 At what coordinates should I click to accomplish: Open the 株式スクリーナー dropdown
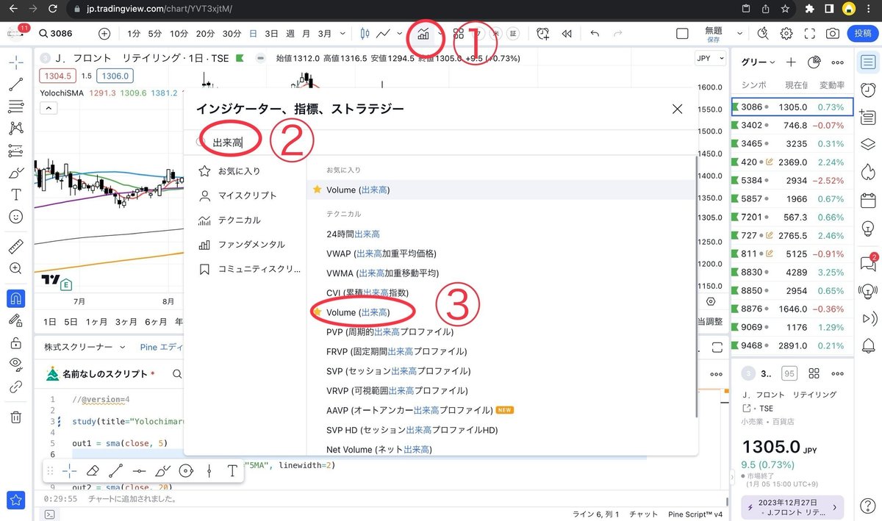coord(85,346)
